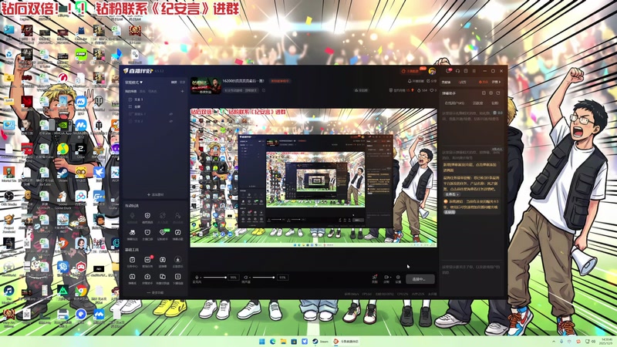This screenshot has height=347, width=617.
Task: Open the user avatar in the title bar
Action: click(432, 71)
